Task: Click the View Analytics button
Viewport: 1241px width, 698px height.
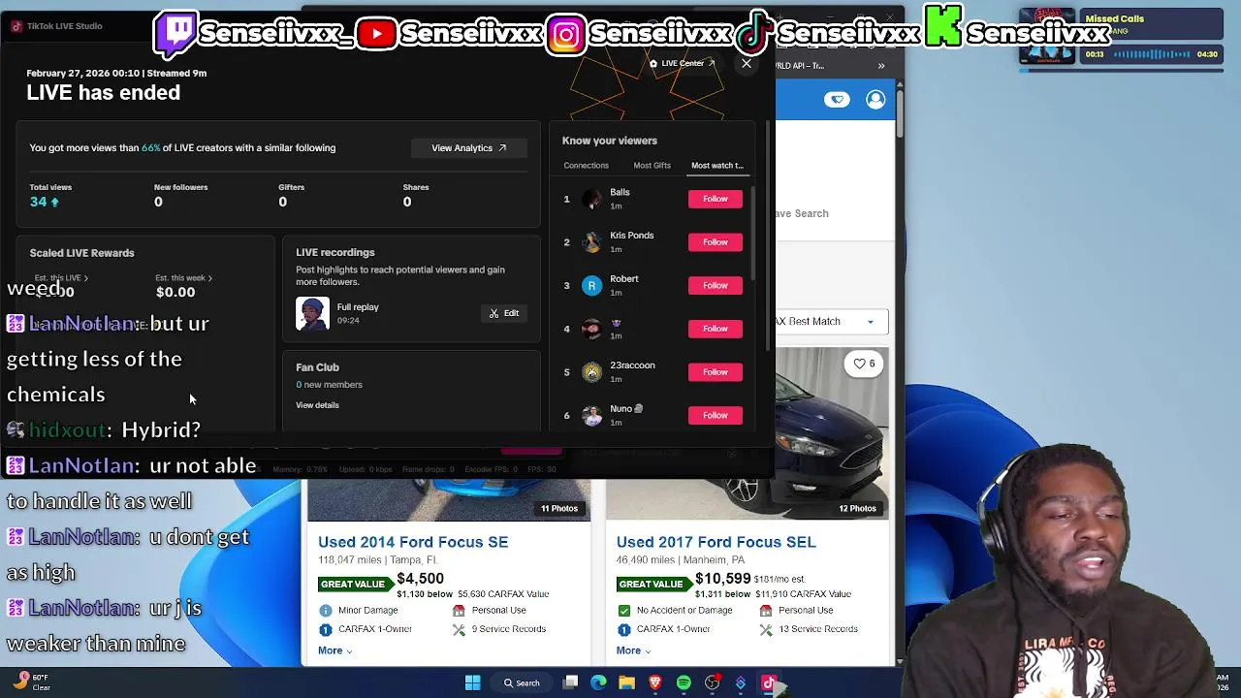Action: 469,148
